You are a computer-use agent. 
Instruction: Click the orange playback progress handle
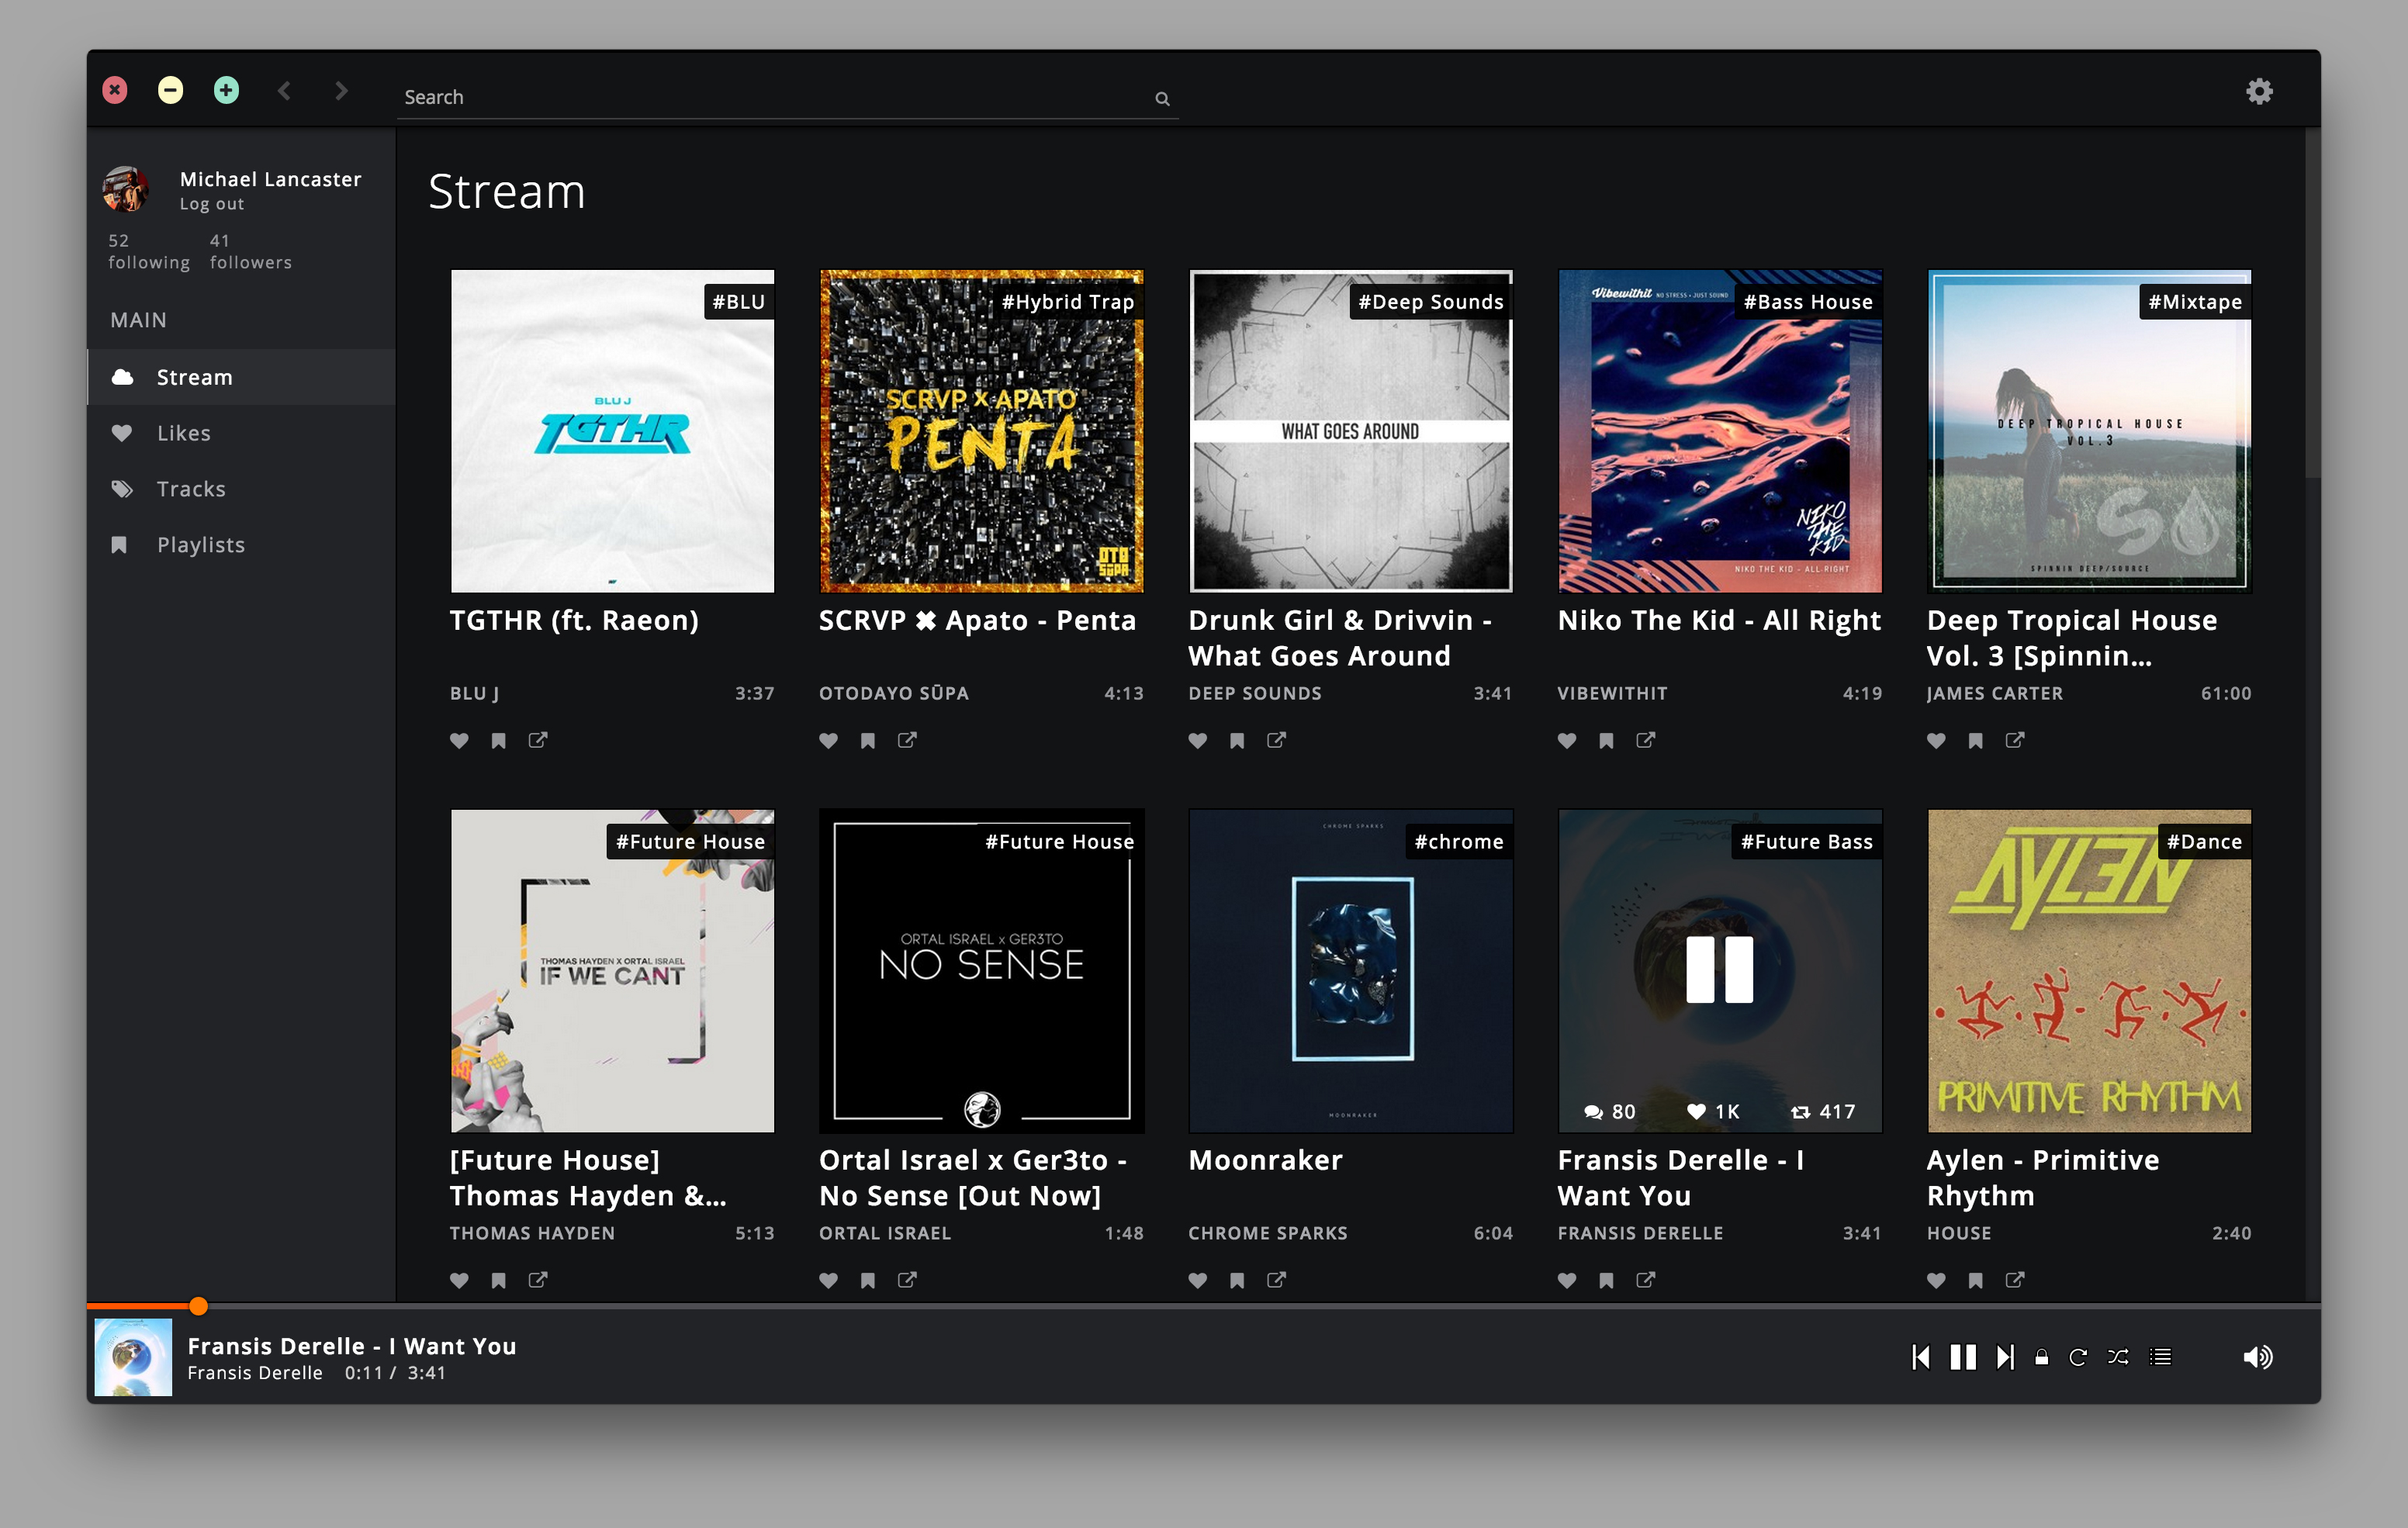point(198,1306)
